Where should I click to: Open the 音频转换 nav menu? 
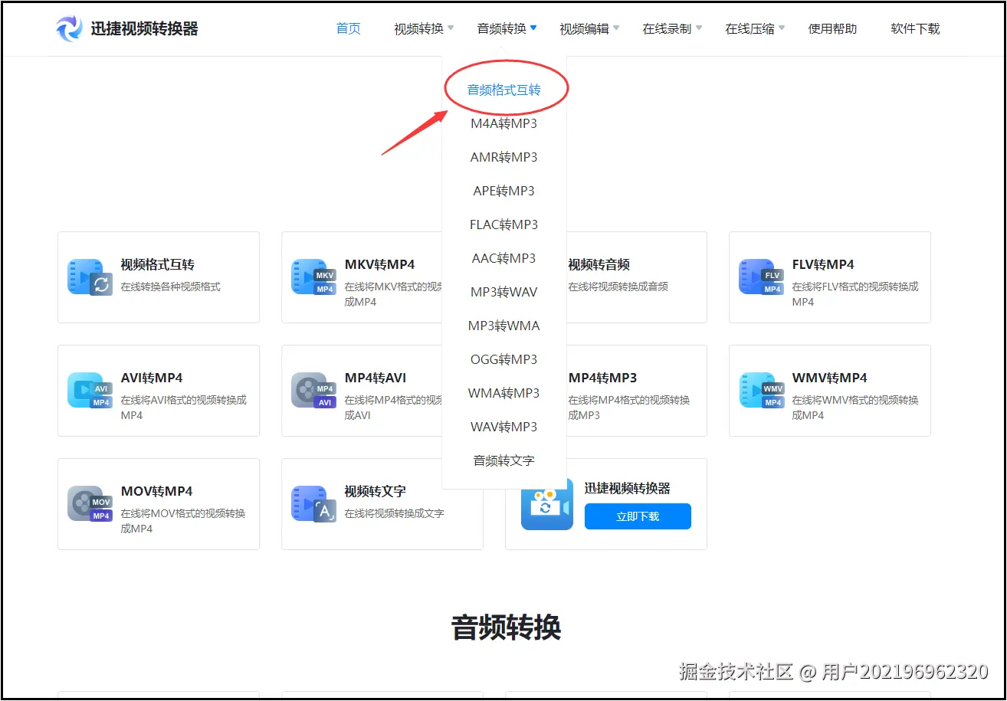[502, 28]
